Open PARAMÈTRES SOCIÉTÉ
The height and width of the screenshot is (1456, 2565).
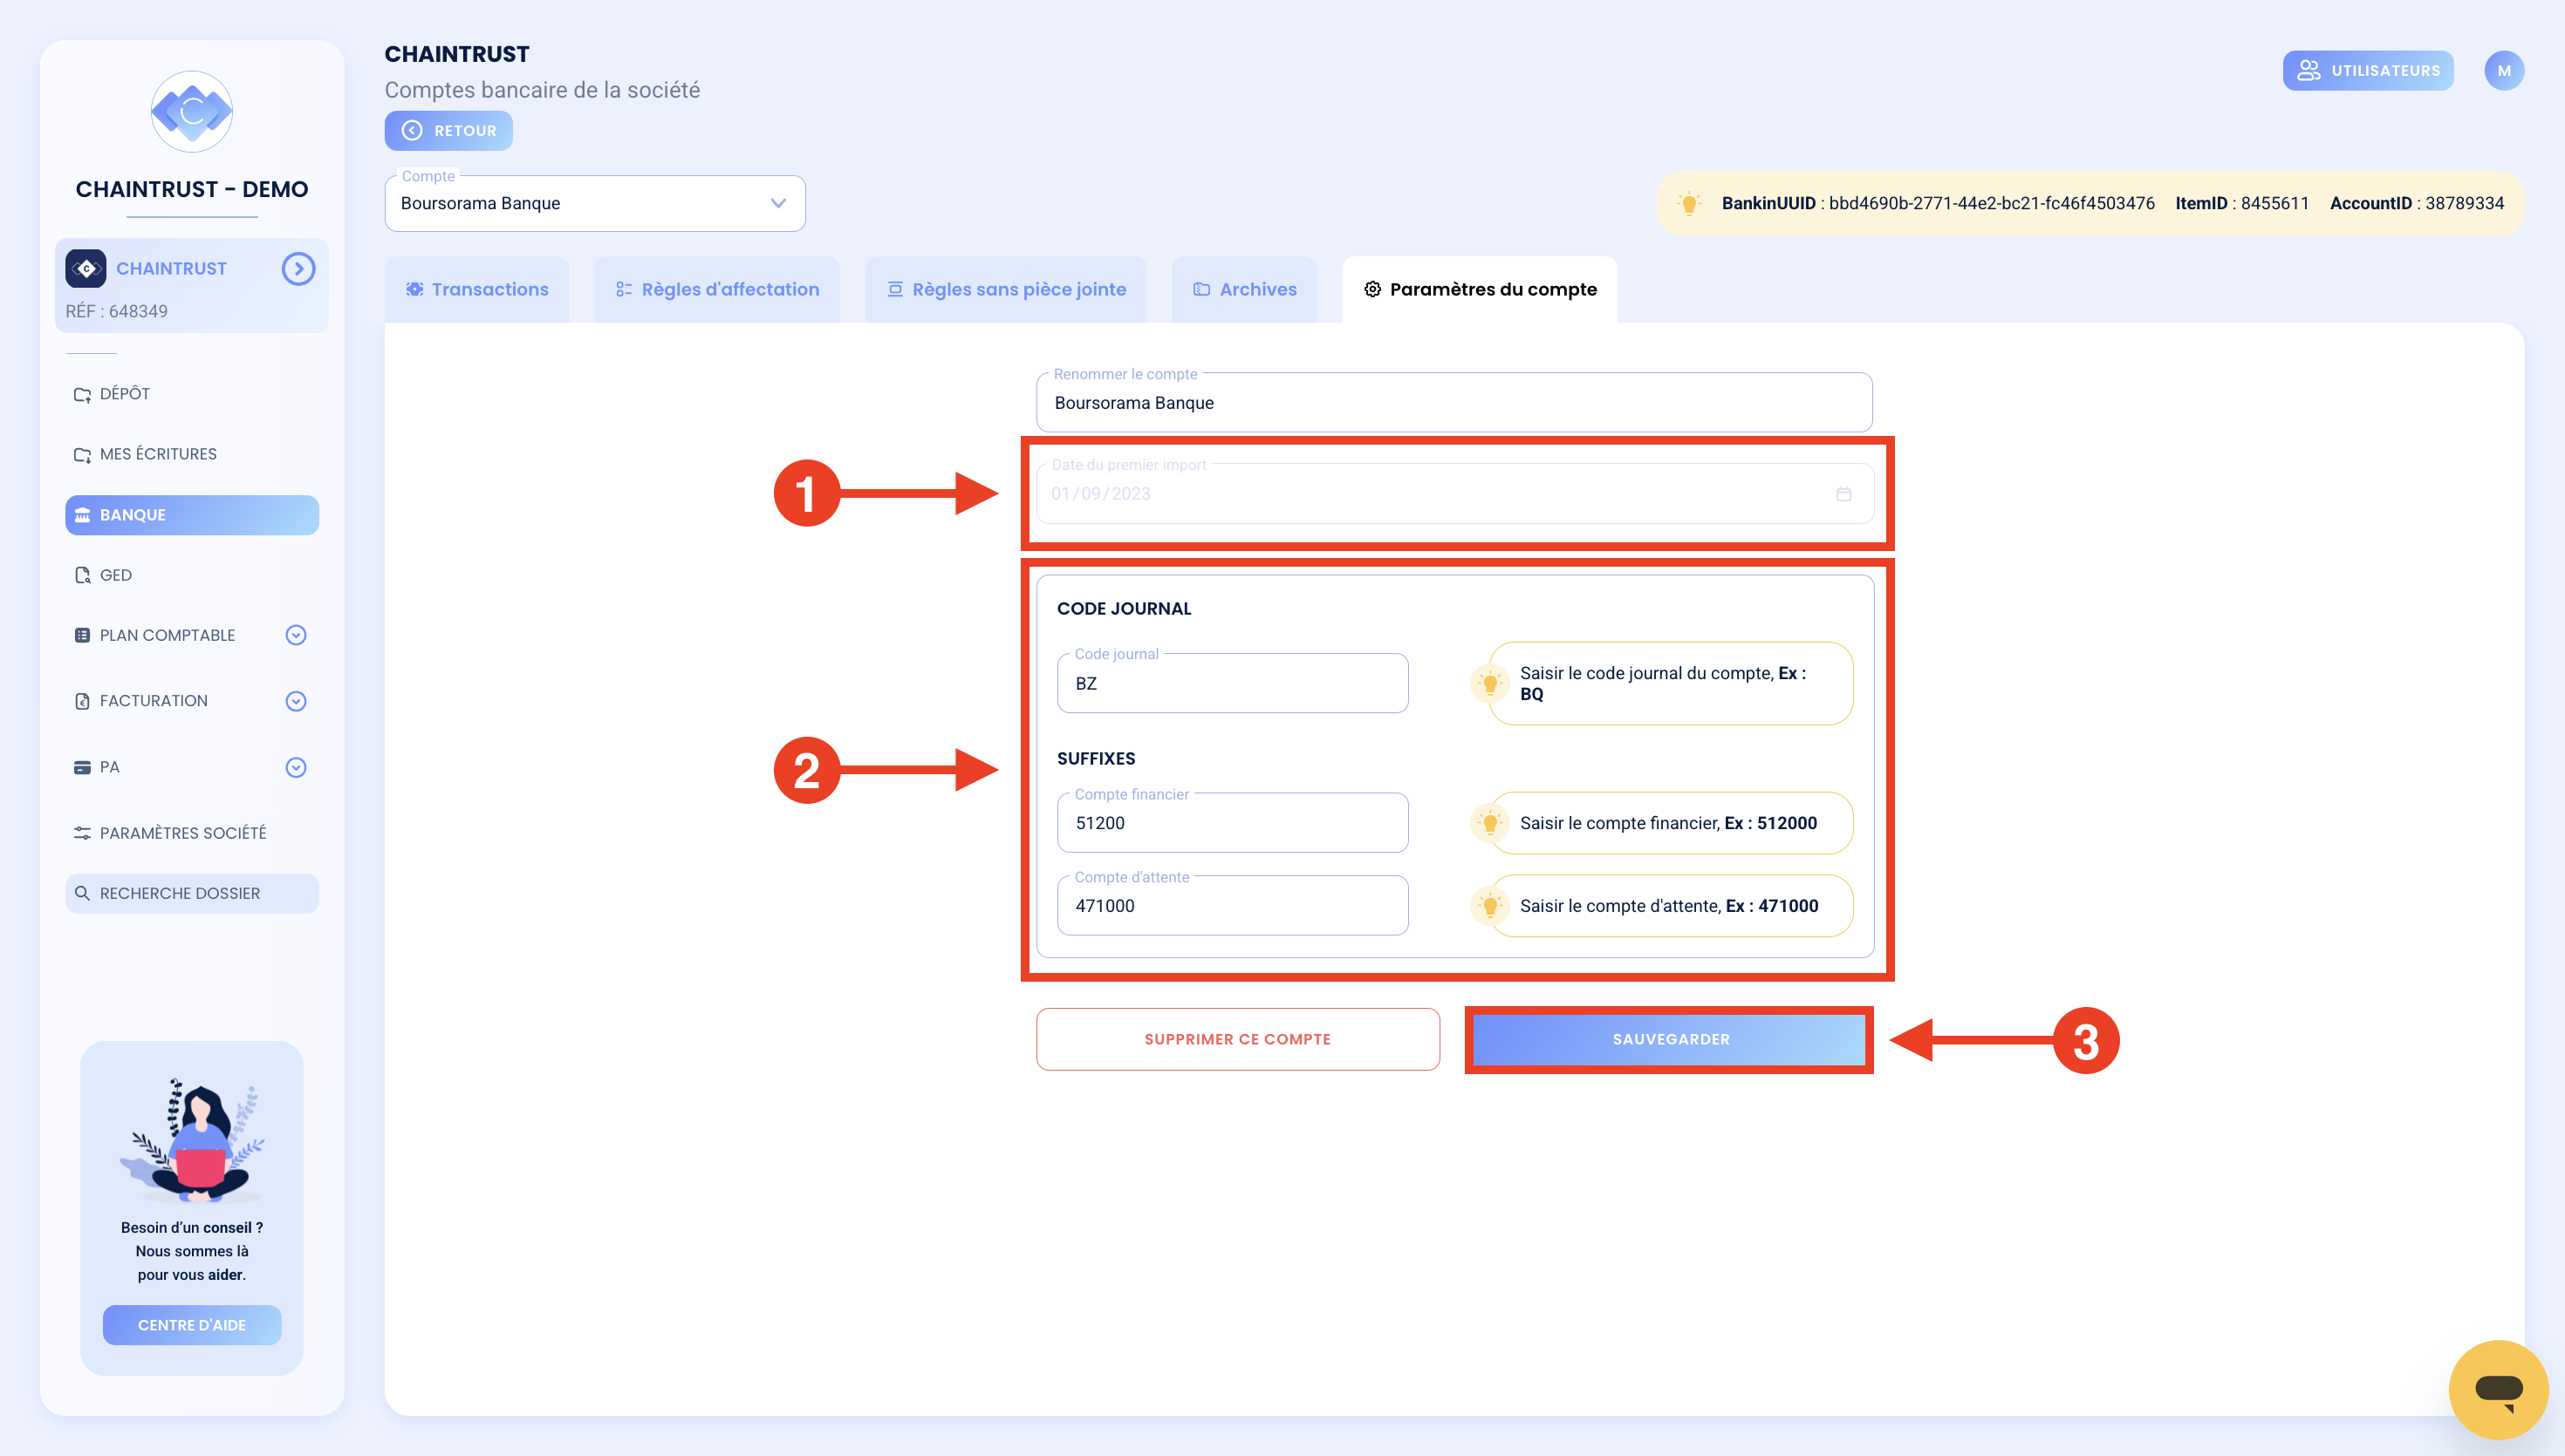191,833
